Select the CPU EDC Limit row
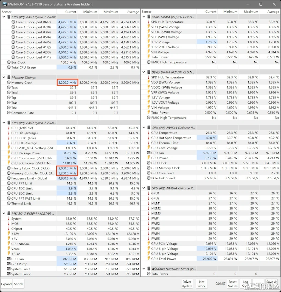This screenshot has height=292, width=281. click(x=70, y=193)
